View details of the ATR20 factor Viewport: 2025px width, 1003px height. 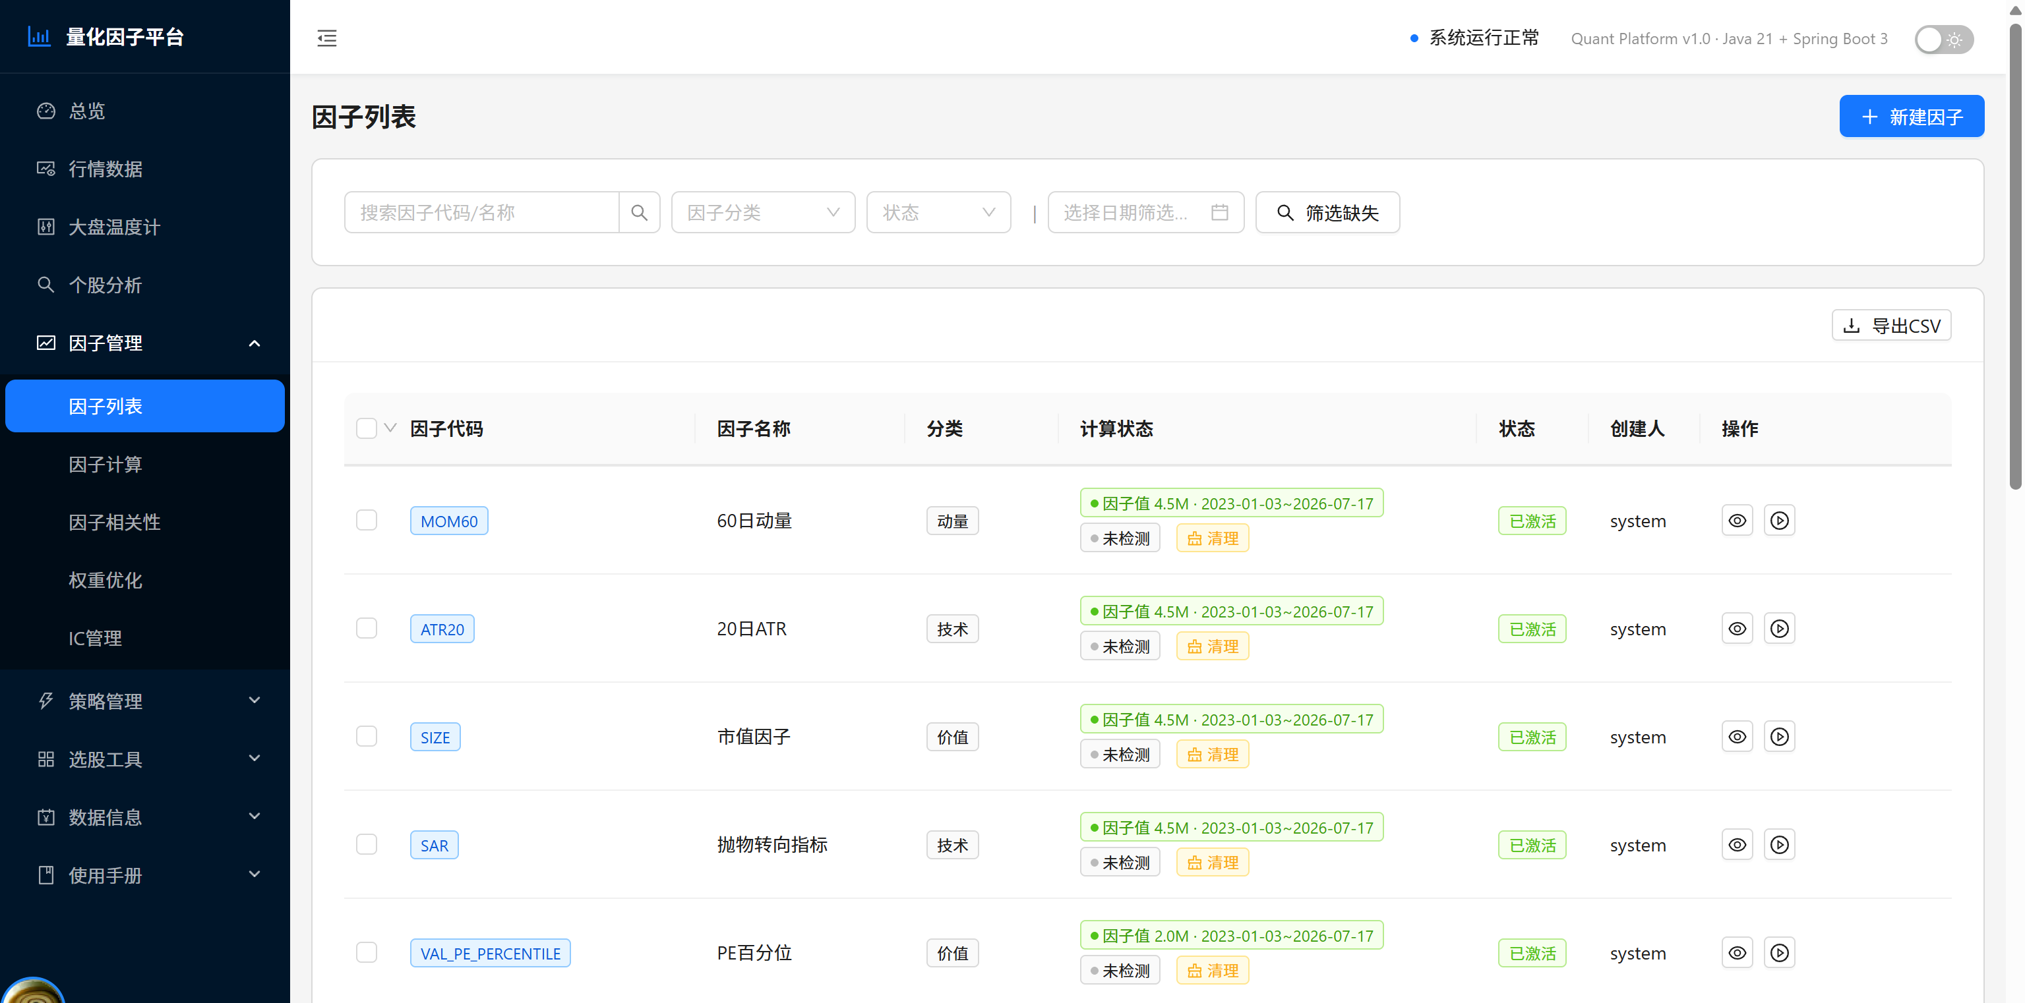pyautogui.click(x=1738, y=628)
